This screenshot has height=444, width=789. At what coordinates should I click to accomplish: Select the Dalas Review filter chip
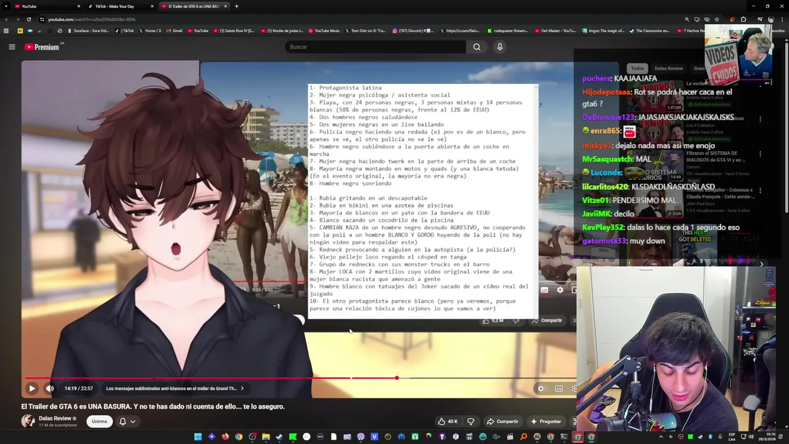669,68
